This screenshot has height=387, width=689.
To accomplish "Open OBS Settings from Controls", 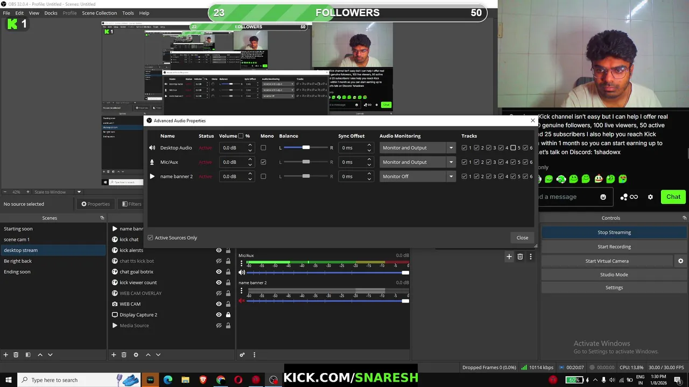I will (614, 288).
